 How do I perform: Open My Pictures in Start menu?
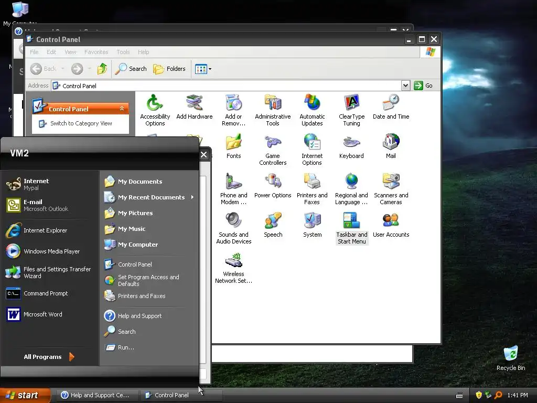click(x=149, y=213)
